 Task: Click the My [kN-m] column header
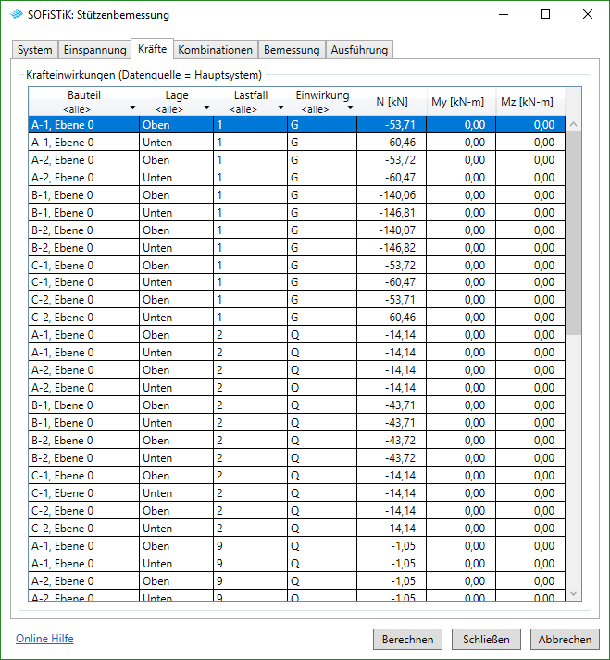click(x=460, y=102)
